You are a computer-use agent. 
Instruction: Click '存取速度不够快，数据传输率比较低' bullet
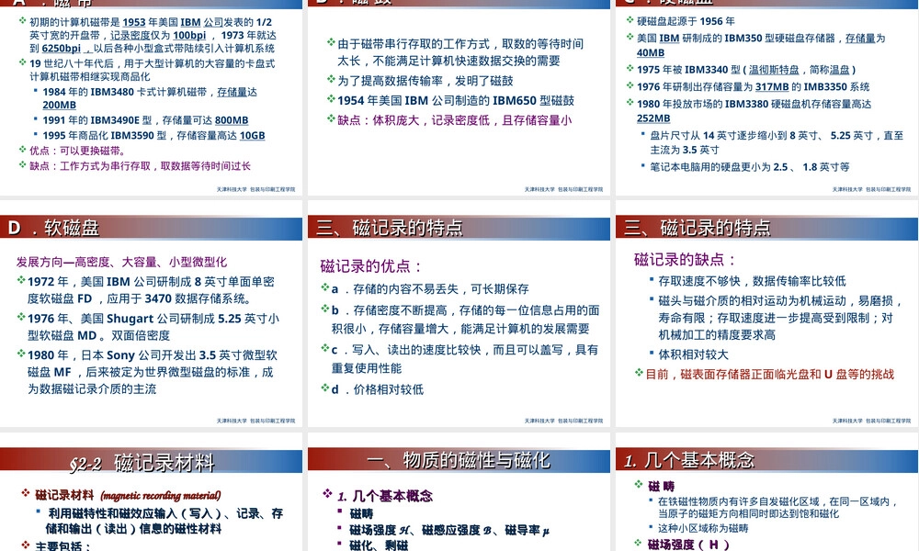pos(752,281)
